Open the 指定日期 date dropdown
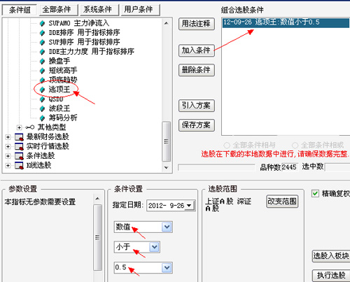350x282 pixels. click(190, 206)
